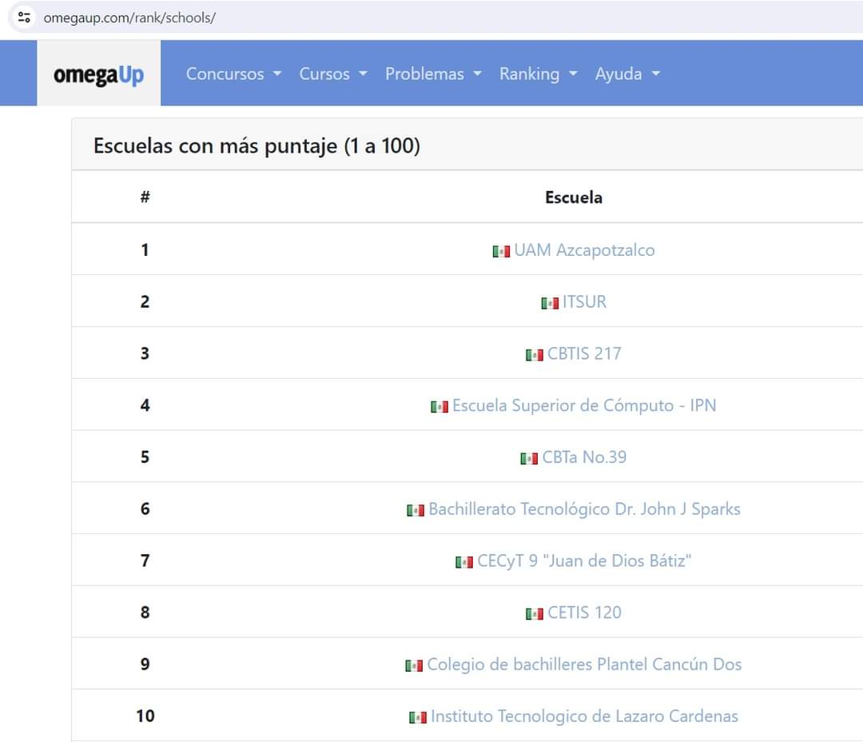This screenshot has width=863, height=742.
Task: Click flag beside CECyT 9 Juan de Dios Bátiz
Action: point(464,562)
